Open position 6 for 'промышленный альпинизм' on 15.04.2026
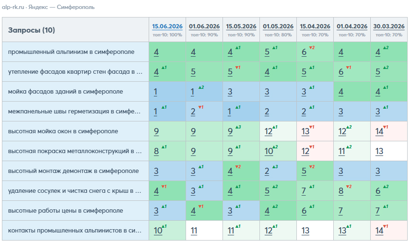The height and width of the screenshot is (241, 410). click(x=304, y=52)
